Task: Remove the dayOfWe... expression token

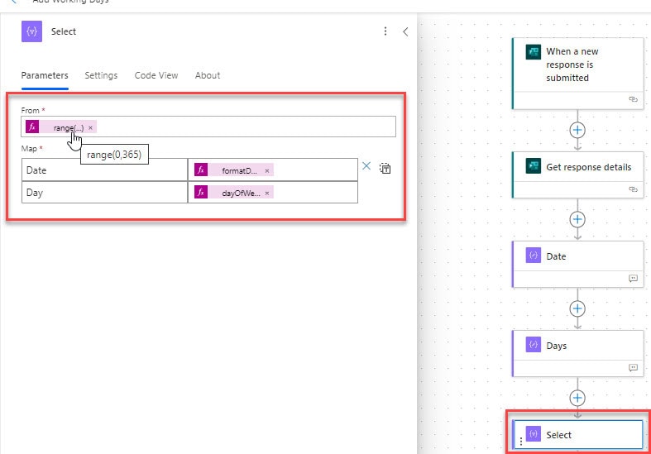Action: pyautogui.click(x=267, y=193)
